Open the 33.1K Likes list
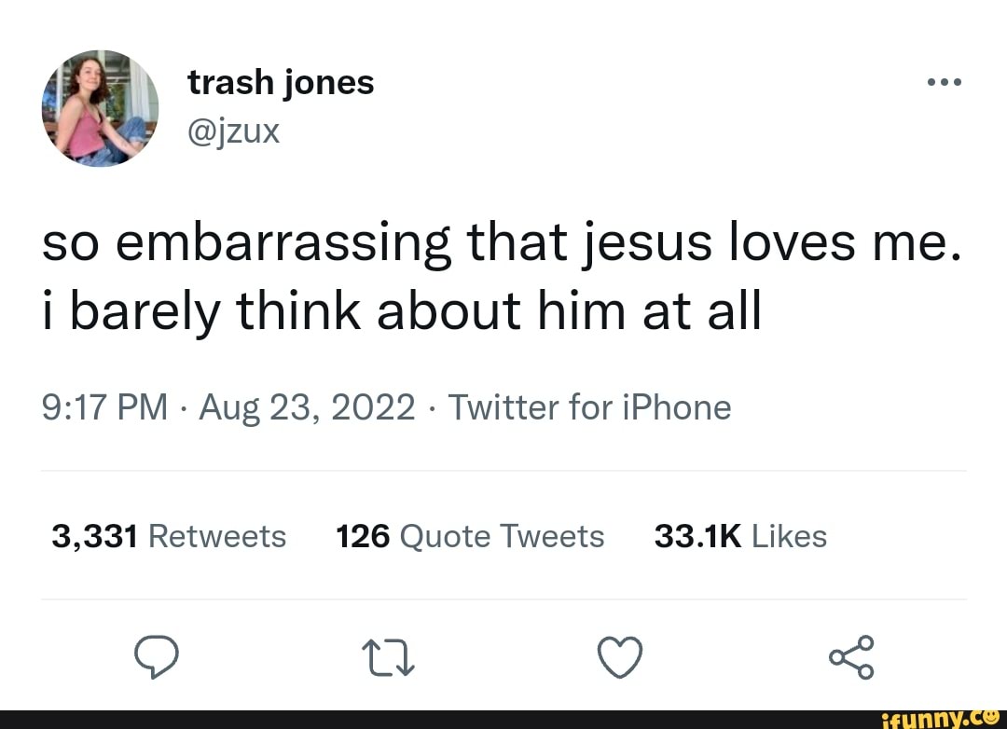 (741, 536)
